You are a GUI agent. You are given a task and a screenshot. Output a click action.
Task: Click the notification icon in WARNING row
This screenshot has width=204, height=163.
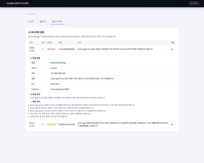[172, 124]
